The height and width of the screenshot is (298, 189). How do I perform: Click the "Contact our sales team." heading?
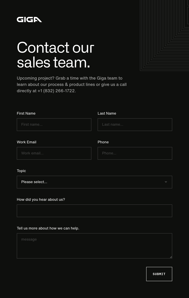click(55, 55)
